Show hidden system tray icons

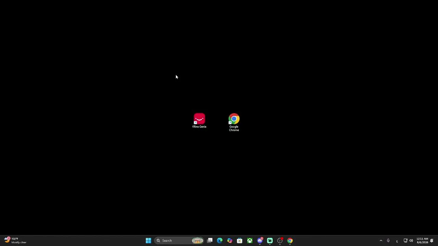381,241
